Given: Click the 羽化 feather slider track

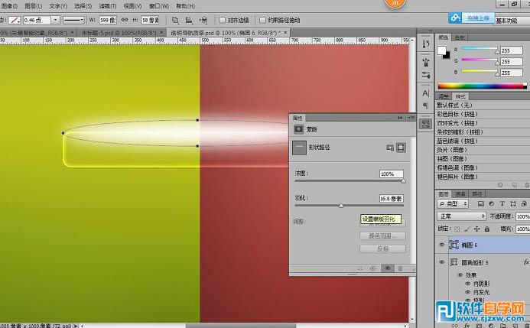Looking at the screenshot, I should click(350, 206).
